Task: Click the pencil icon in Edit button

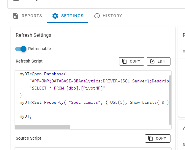Action: coord(152,61)
